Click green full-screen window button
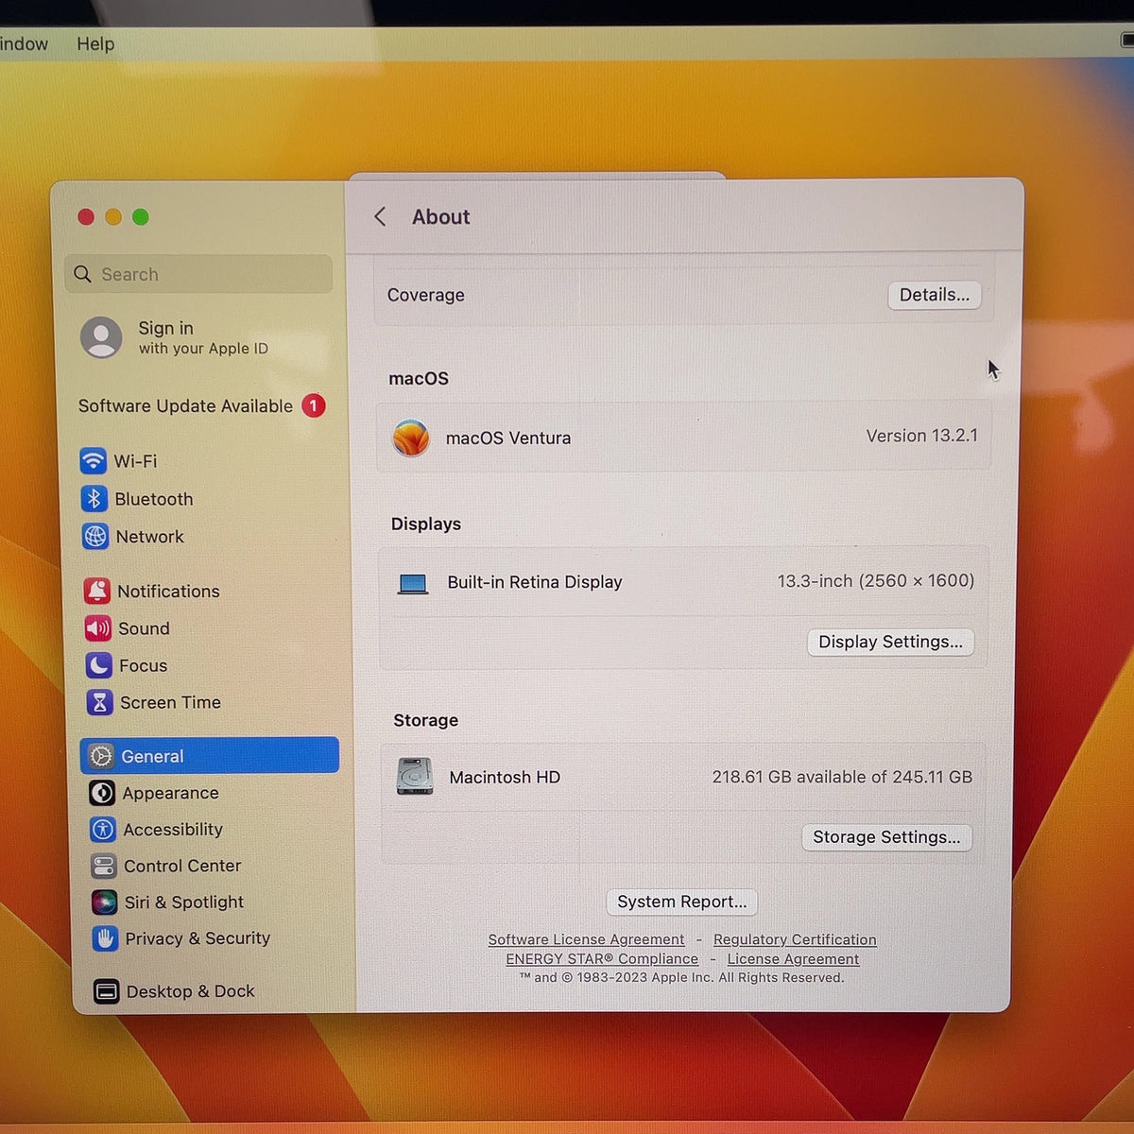Image resolution: width=1134 pixels, height=1134 pixels. tap(141, 217)
